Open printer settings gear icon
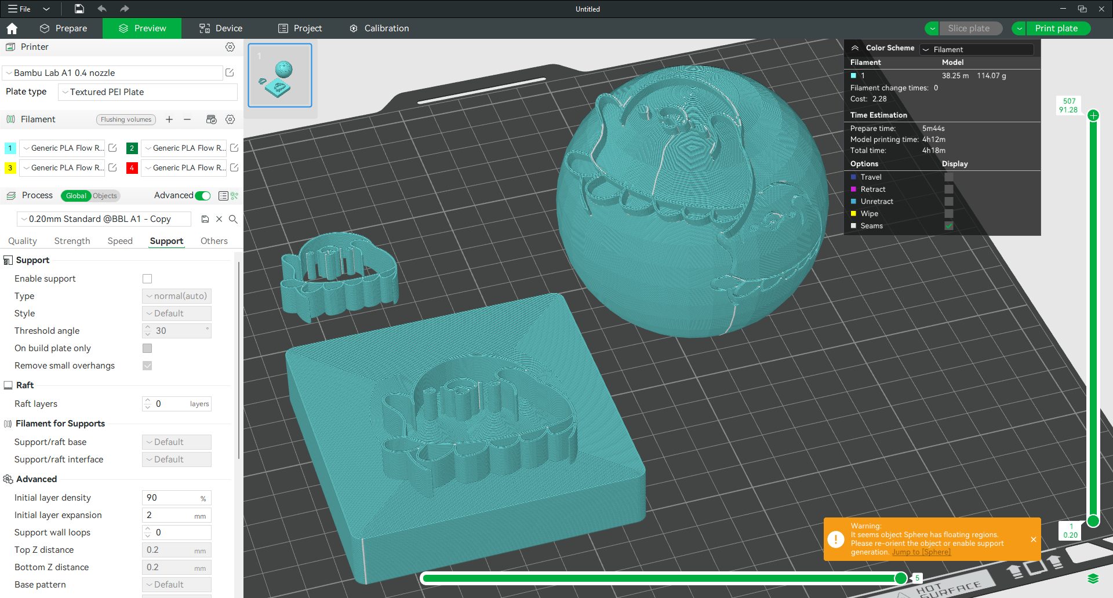The image size is (1113, 598). pos(230,47)
